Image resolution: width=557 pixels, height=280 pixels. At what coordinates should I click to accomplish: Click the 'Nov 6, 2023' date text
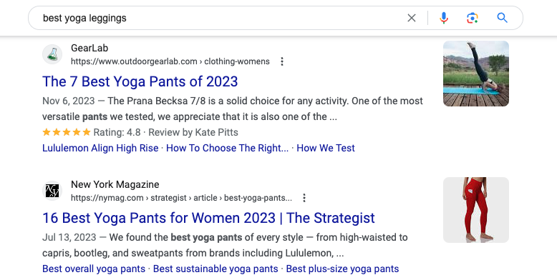pyautogui.click(x=69, y=101)
